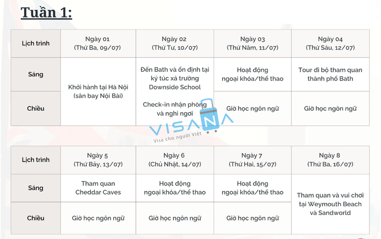This screenshot has width=381, height=239.
Task: Click the Ngày 7 (Thứ Hai, 15/07) header
Action: [253, 160]
